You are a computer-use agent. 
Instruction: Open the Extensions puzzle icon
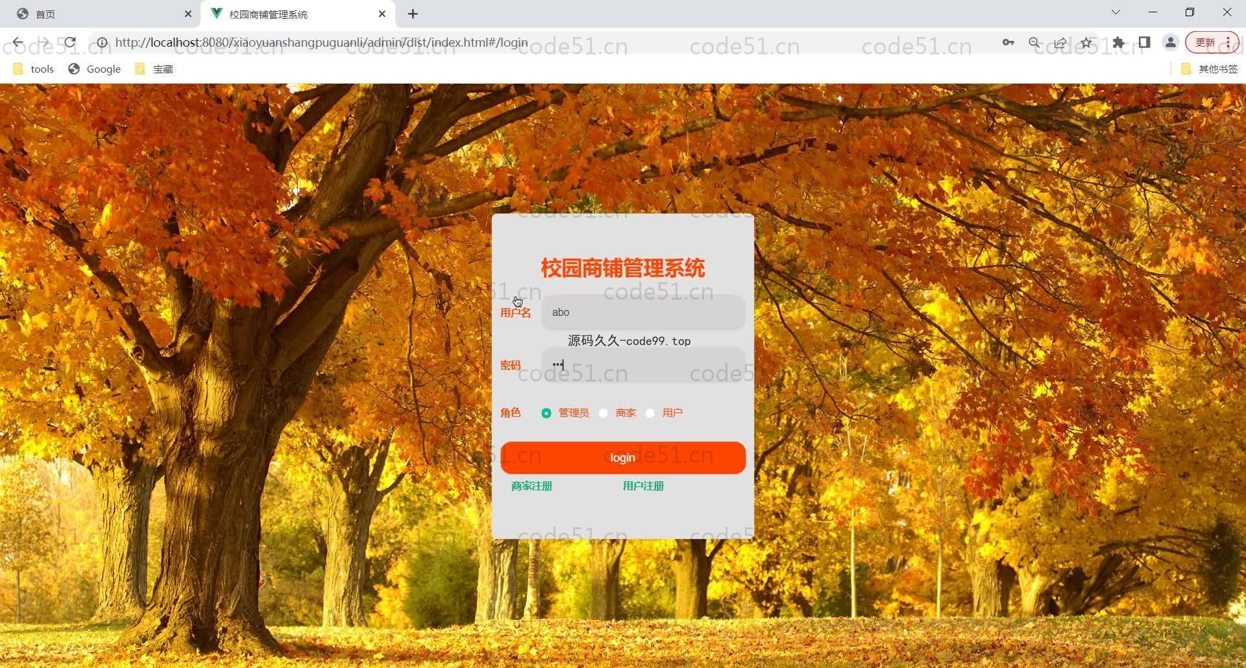tap(1118, 43)
